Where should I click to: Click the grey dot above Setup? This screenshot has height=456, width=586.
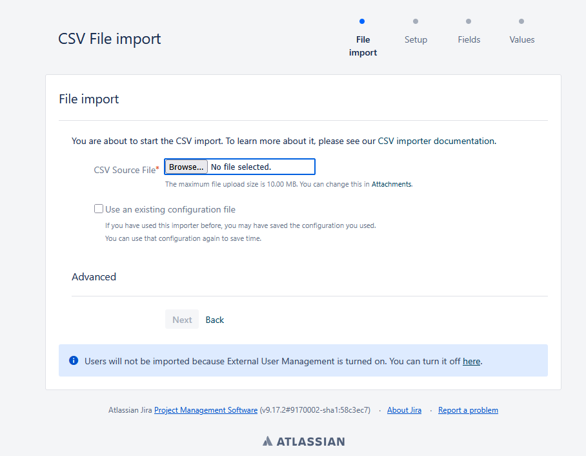click(x=416, y=21)
